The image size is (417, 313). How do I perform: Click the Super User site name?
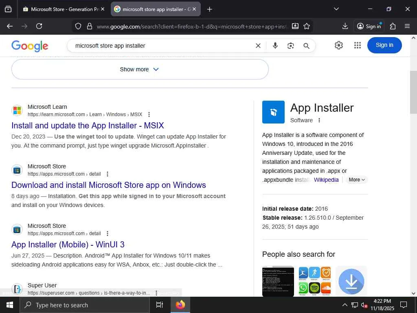42,285
